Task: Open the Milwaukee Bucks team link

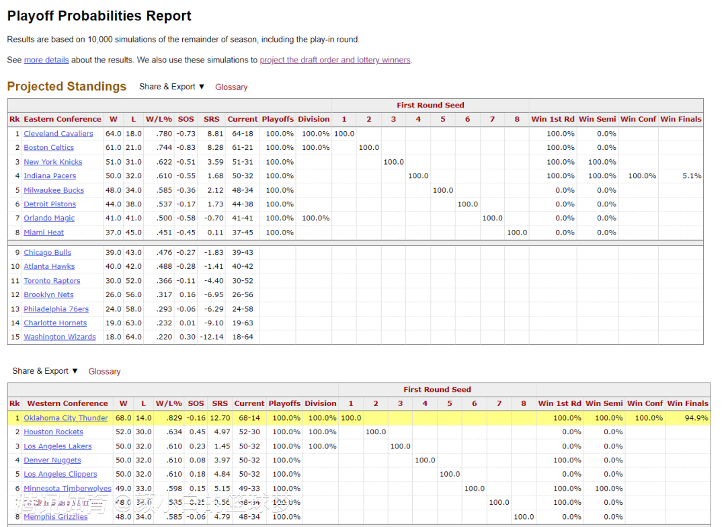Action: [x=54, y=190]
